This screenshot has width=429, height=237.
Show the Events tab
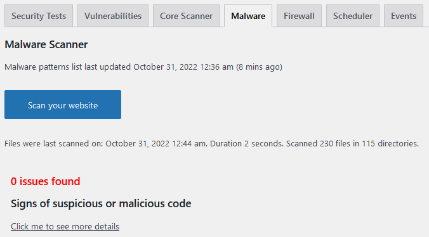pos(404,16)
